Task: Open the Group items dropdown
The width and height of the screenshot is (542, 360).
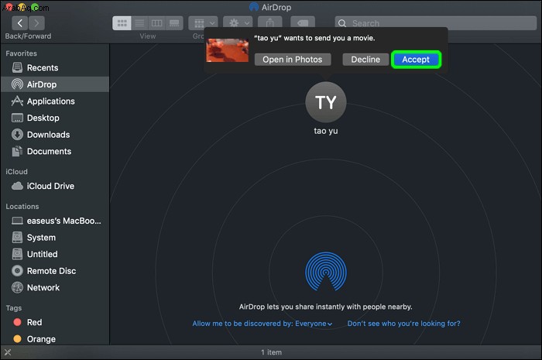Action: coord(203,22)
